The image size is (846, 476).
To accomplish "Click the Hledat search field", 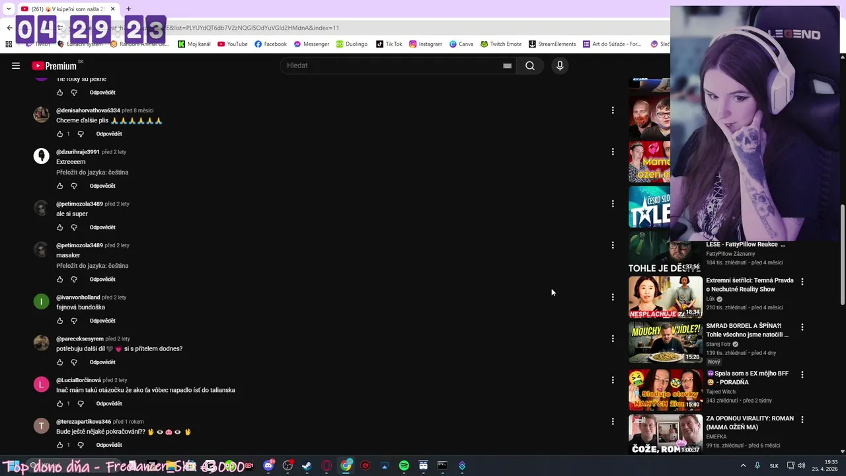I will (x=390, y=65).
